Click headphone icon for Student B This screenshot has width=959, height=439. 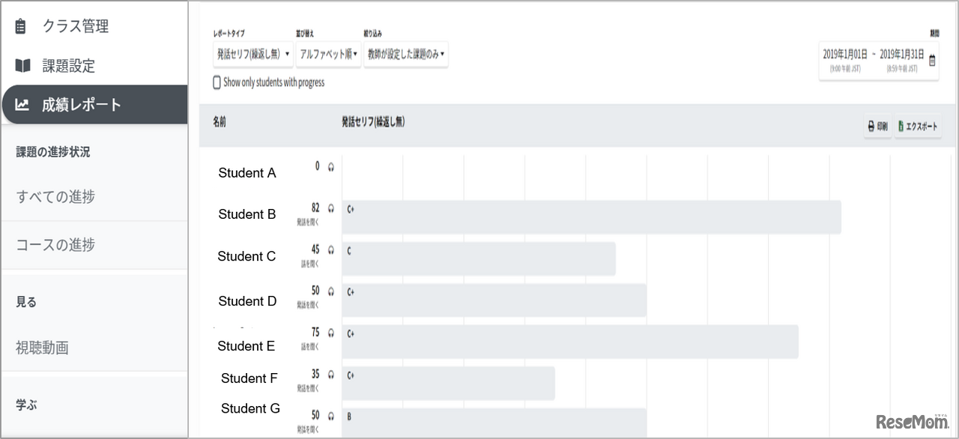[330, 208]
